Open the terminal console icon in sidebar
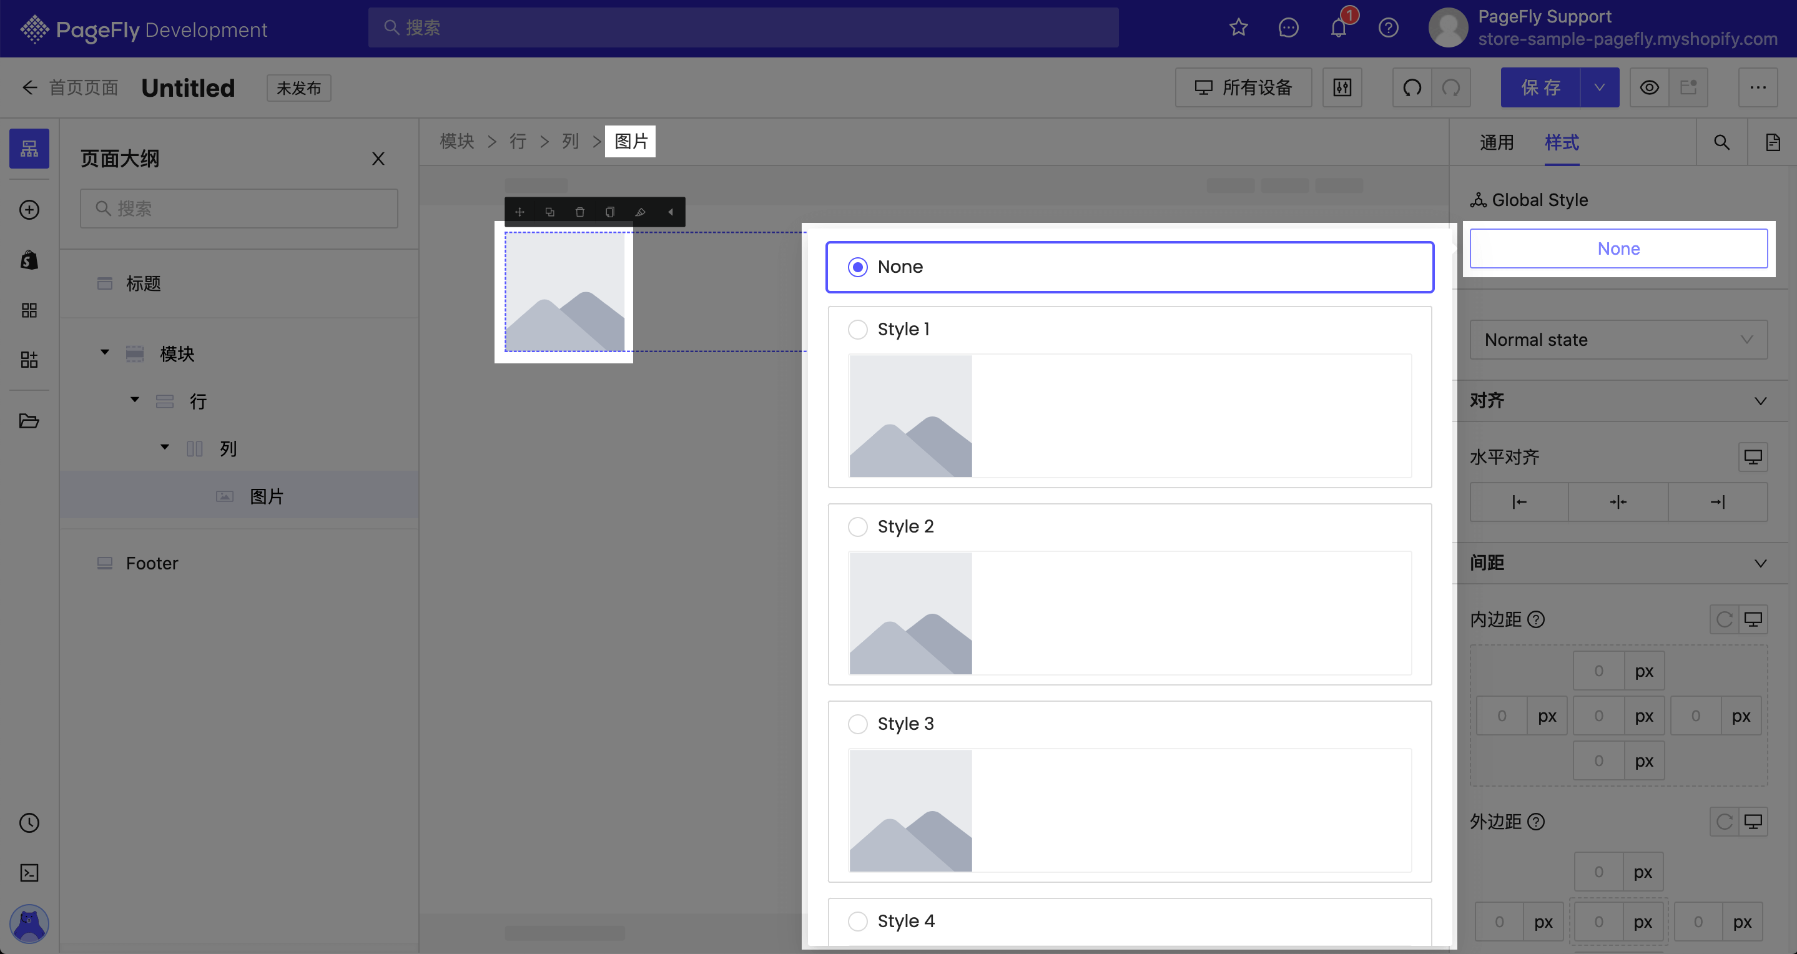This screenshot has width=1797, height=954. coord(29,872)
